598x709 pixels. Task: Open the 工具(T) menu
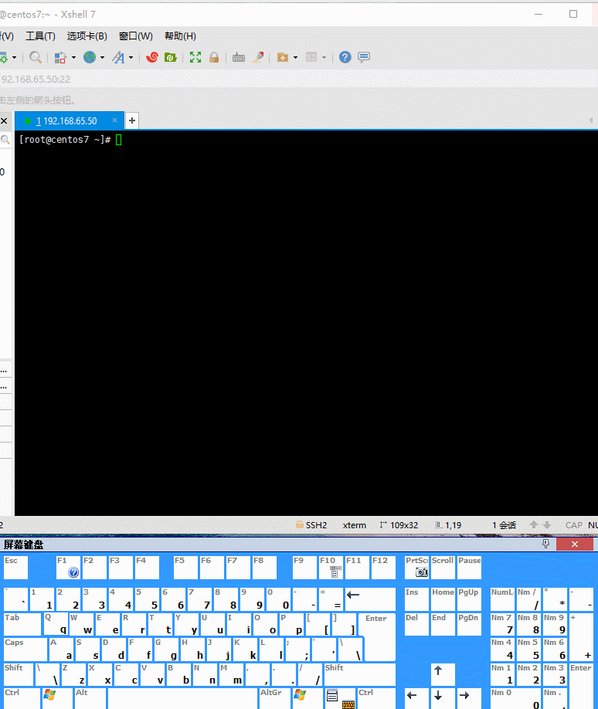(x=40, y=36)
